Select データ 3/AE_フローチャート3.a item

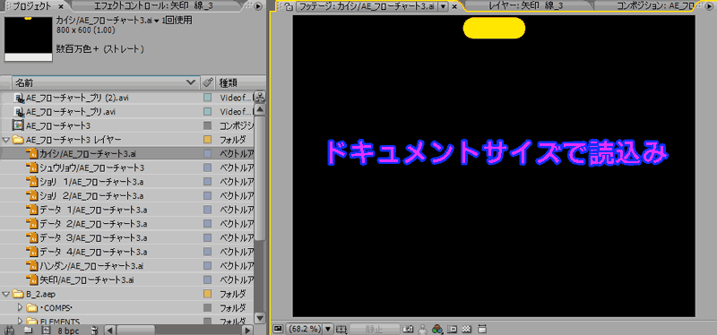click(93, 237)
